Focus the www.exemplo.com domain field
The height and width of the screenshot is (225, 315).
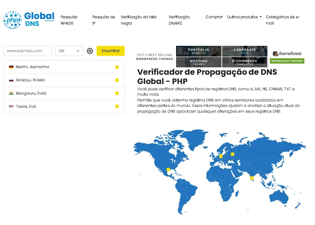tap(28, 51)
